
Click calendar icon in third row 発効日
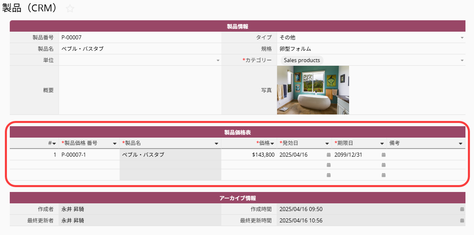tap(328, 175)
